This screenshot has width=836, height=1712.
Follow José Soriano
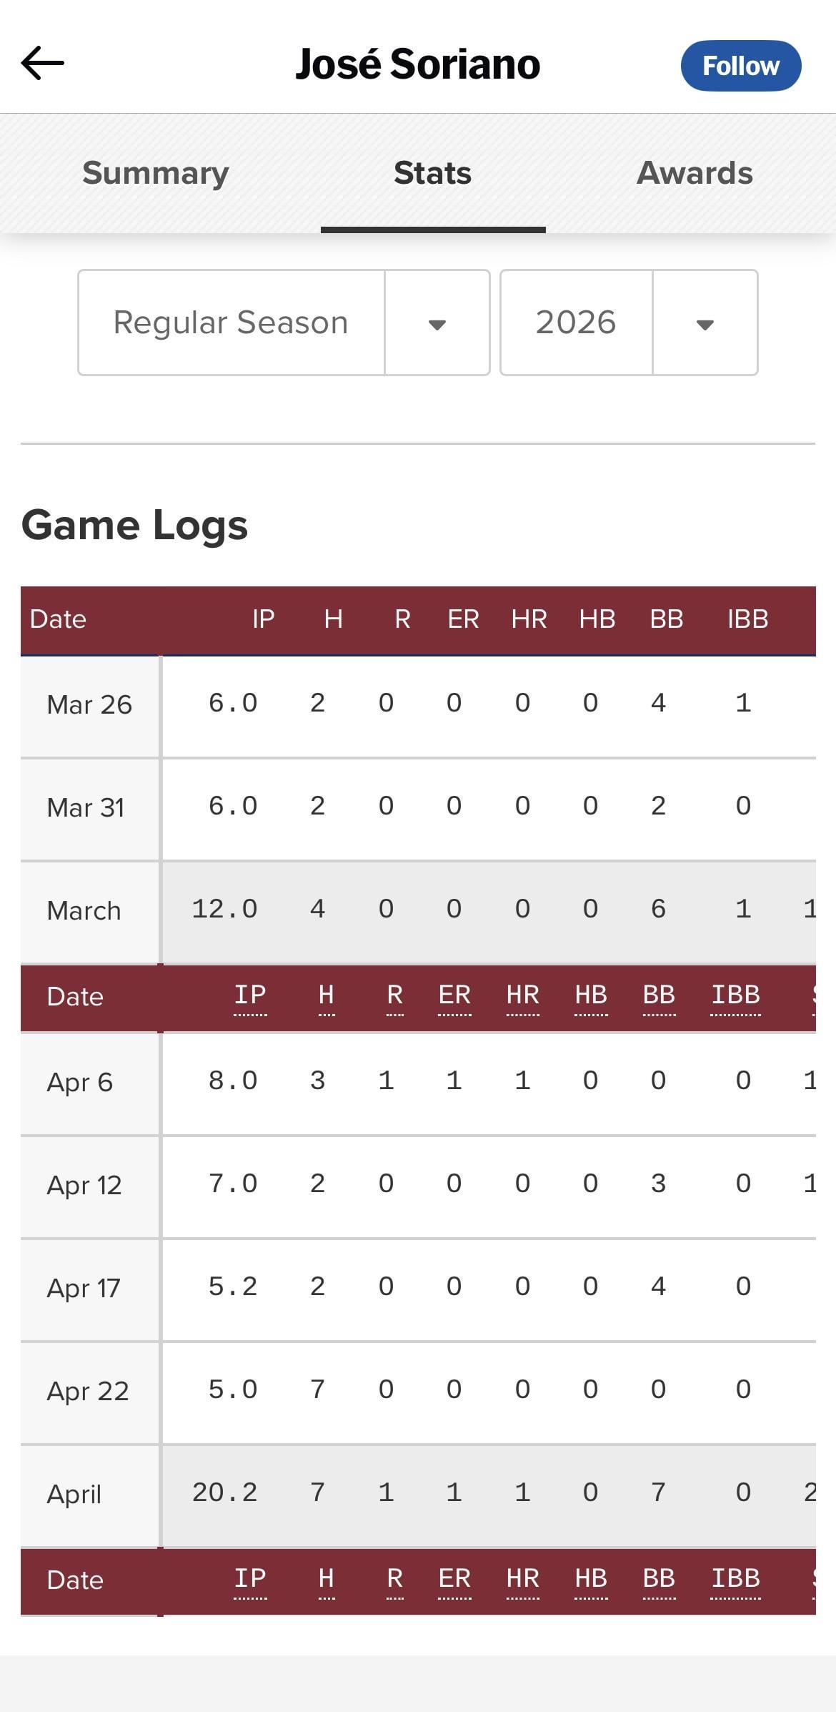pos(740,66)
